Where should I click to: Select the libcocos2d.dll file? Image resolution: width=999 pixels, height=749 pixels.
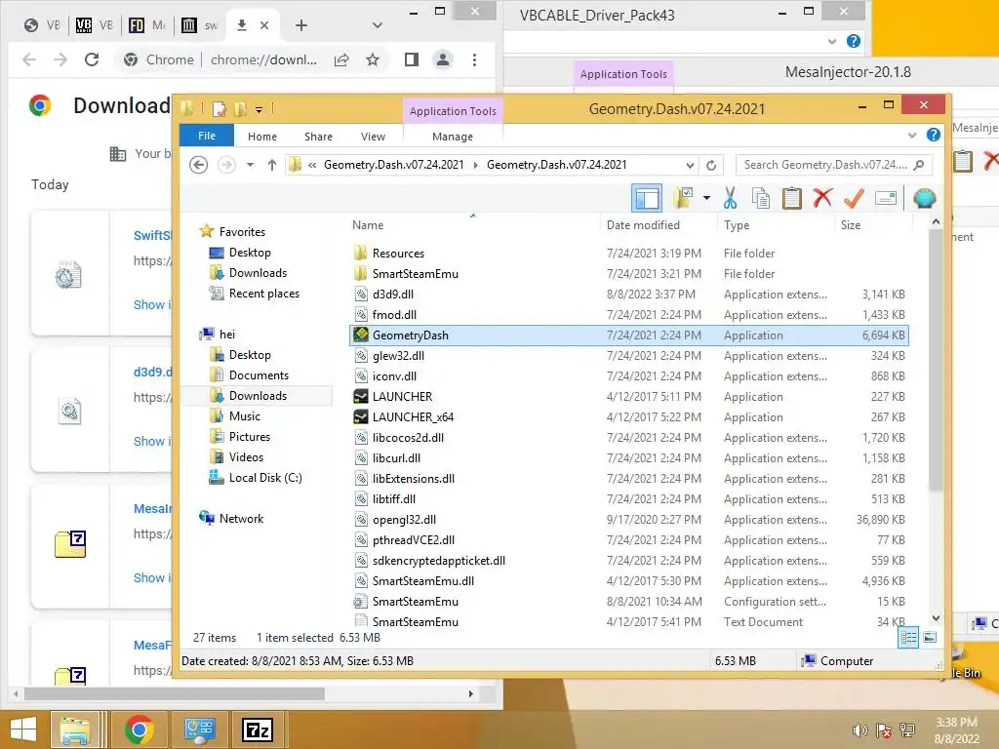[629, 438]
